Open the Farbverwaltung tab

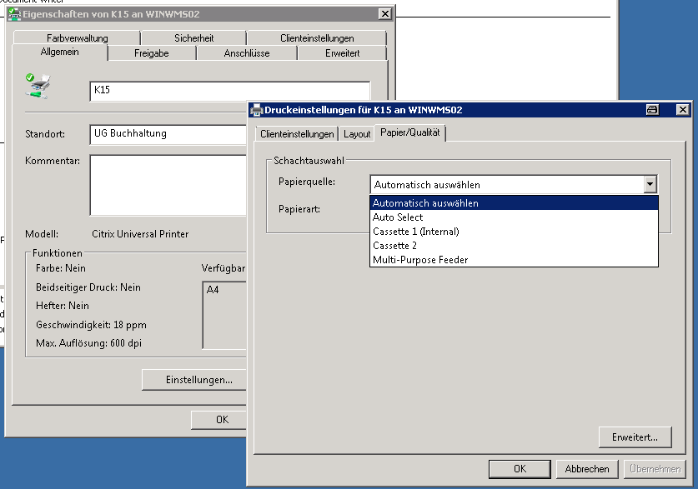77,38
